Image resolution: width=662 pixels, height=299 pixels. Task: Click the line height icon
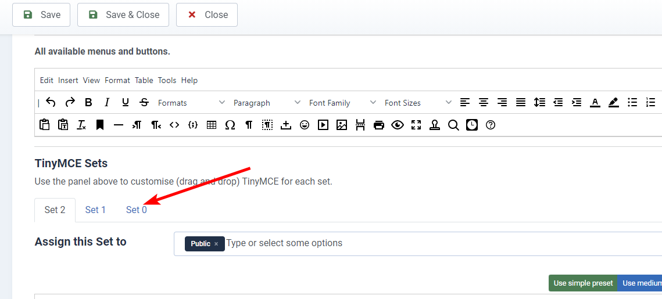539,103
